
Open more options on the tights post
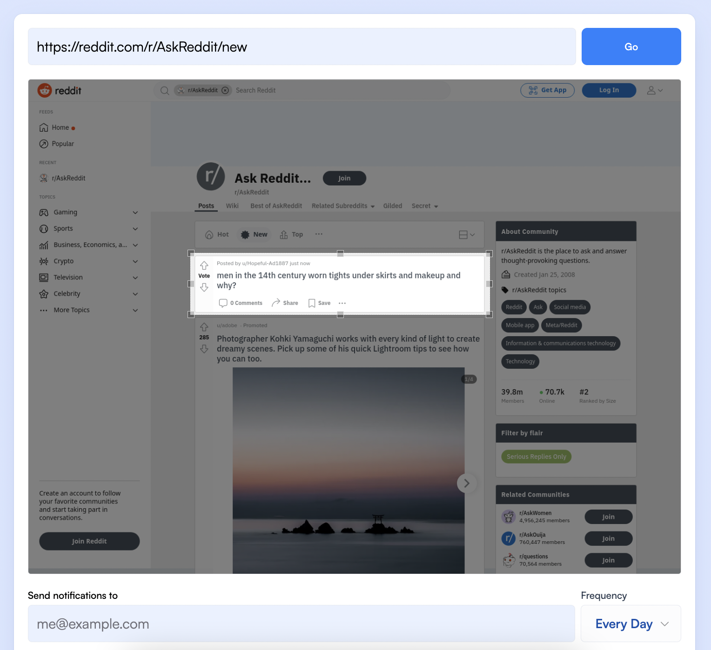coord(342,303)
